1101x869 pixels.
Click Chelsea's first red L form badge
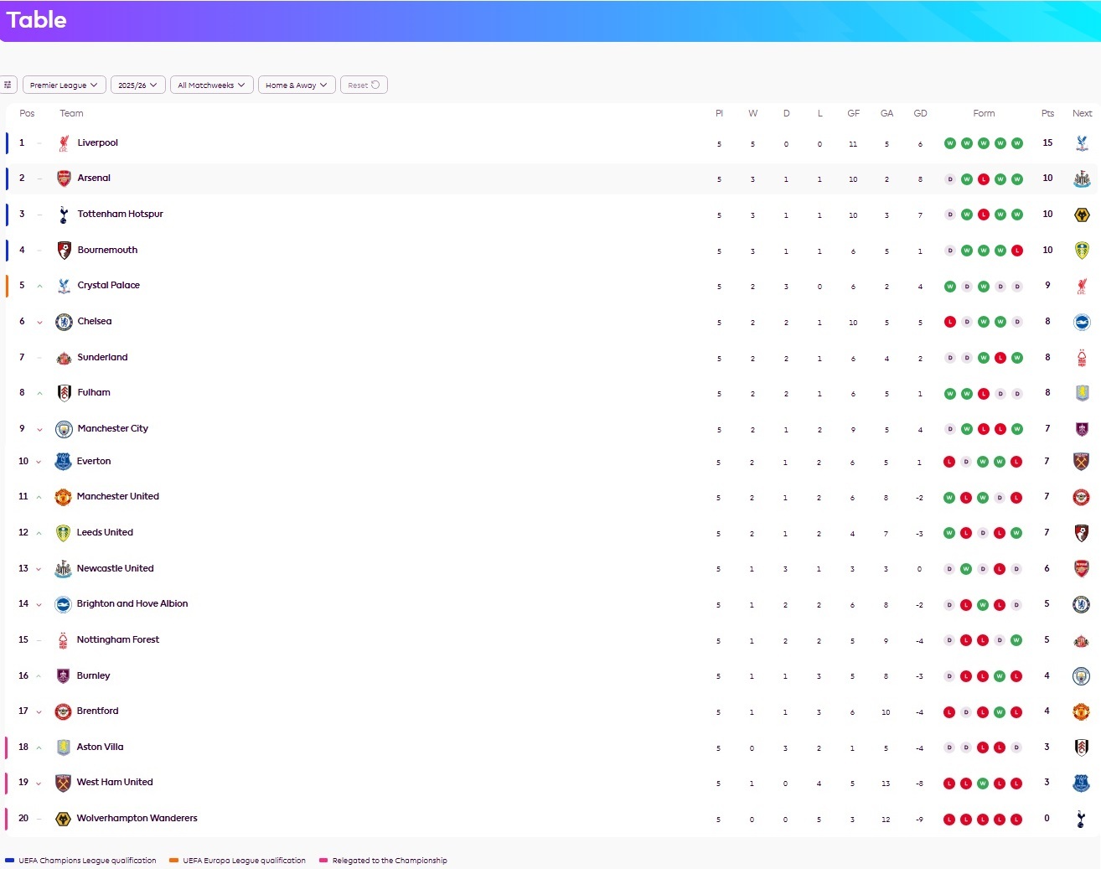pyautogui.click(x=950, y=322)
